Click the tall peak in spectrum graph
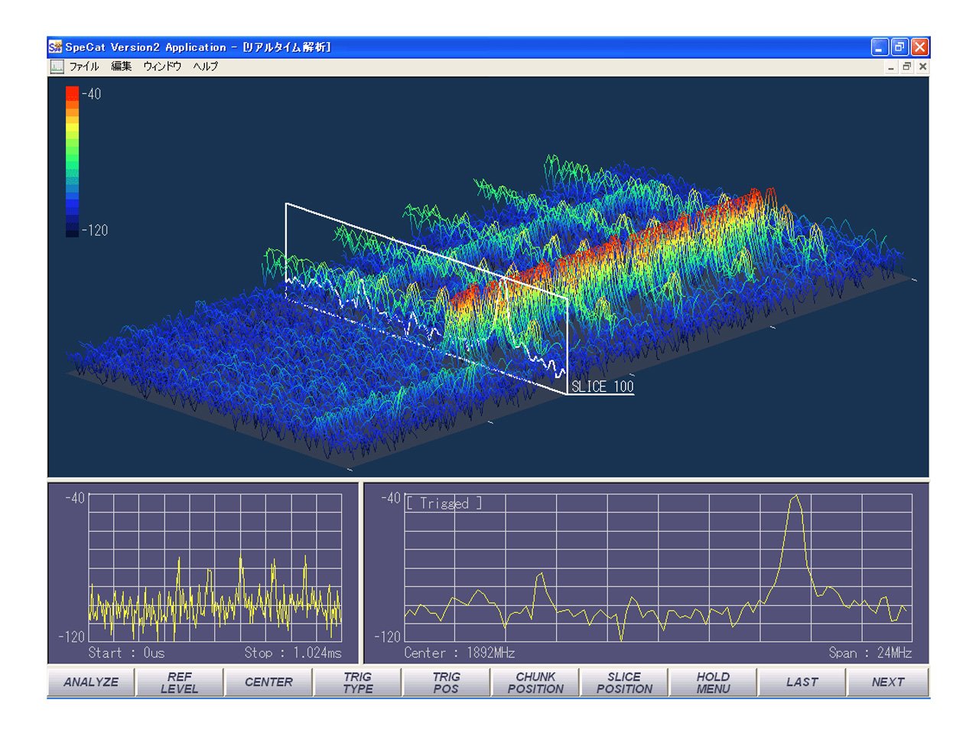The height and width of the screenshot is (736, 979). point(795,499)
